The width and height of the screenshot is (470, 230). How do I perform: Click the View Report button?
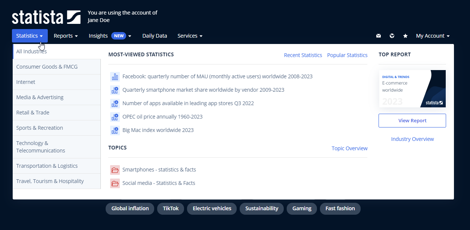[x=412, y=120]
